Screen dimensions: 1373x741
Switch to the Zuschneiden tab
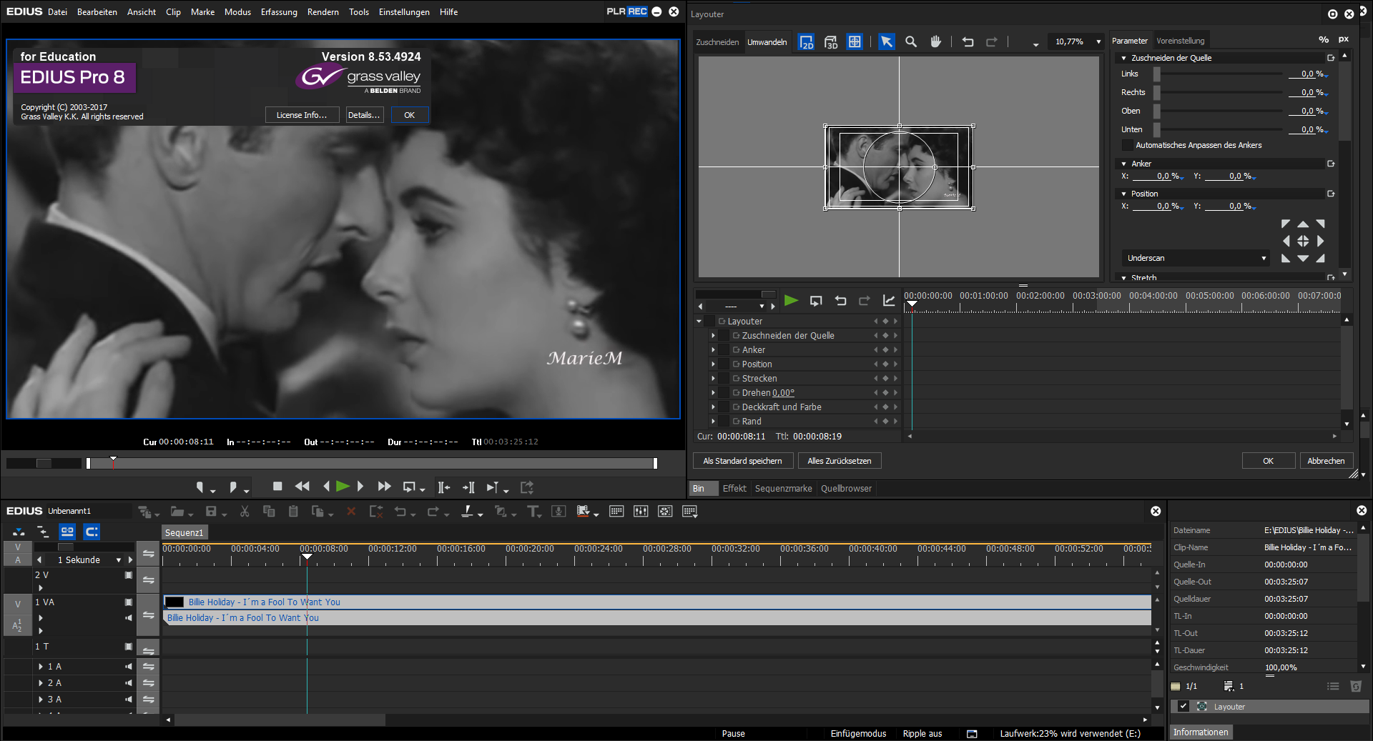(x=717, y=42)
